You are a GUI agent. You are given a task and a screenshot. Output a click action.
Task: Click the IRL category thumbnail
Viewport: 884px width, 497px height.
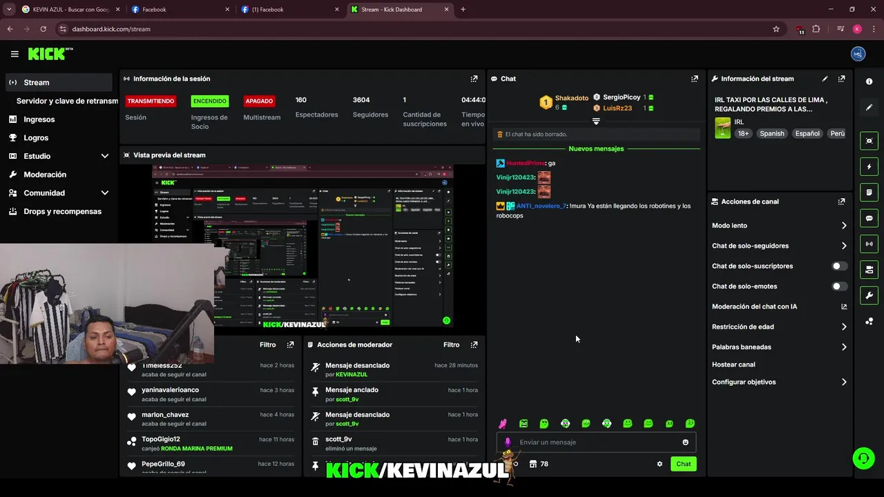coord(722,128)
